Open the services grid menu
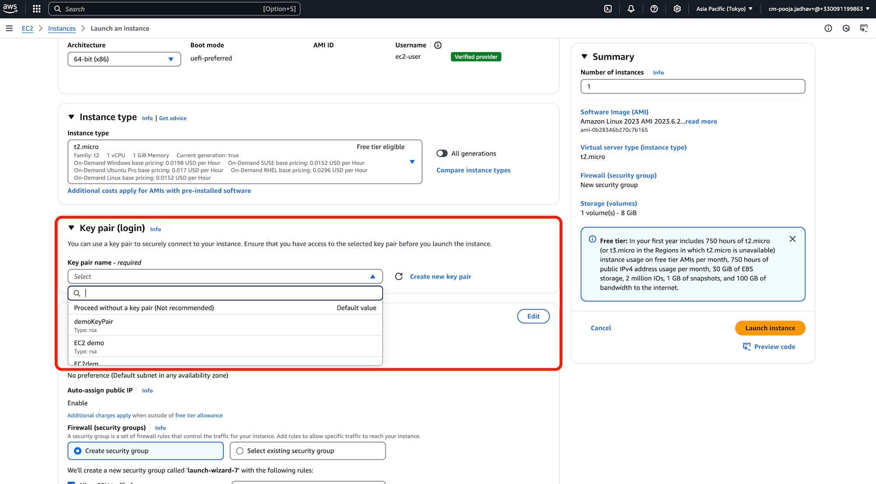876x484 pixels. pyautogui.click(x=37, y=9)
